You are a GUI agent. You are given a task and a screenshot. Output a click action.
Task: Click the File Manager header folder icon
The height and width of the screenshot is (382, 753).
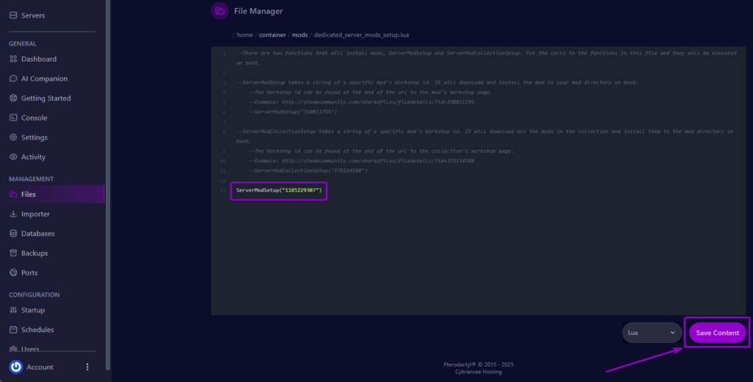(220, 11)
